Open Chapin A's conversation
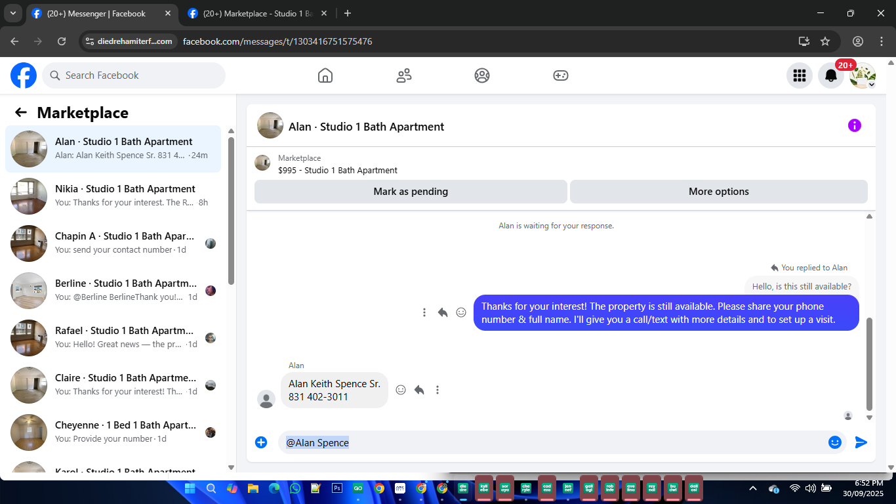Viewport: 896px width, 504px height. 113,243
